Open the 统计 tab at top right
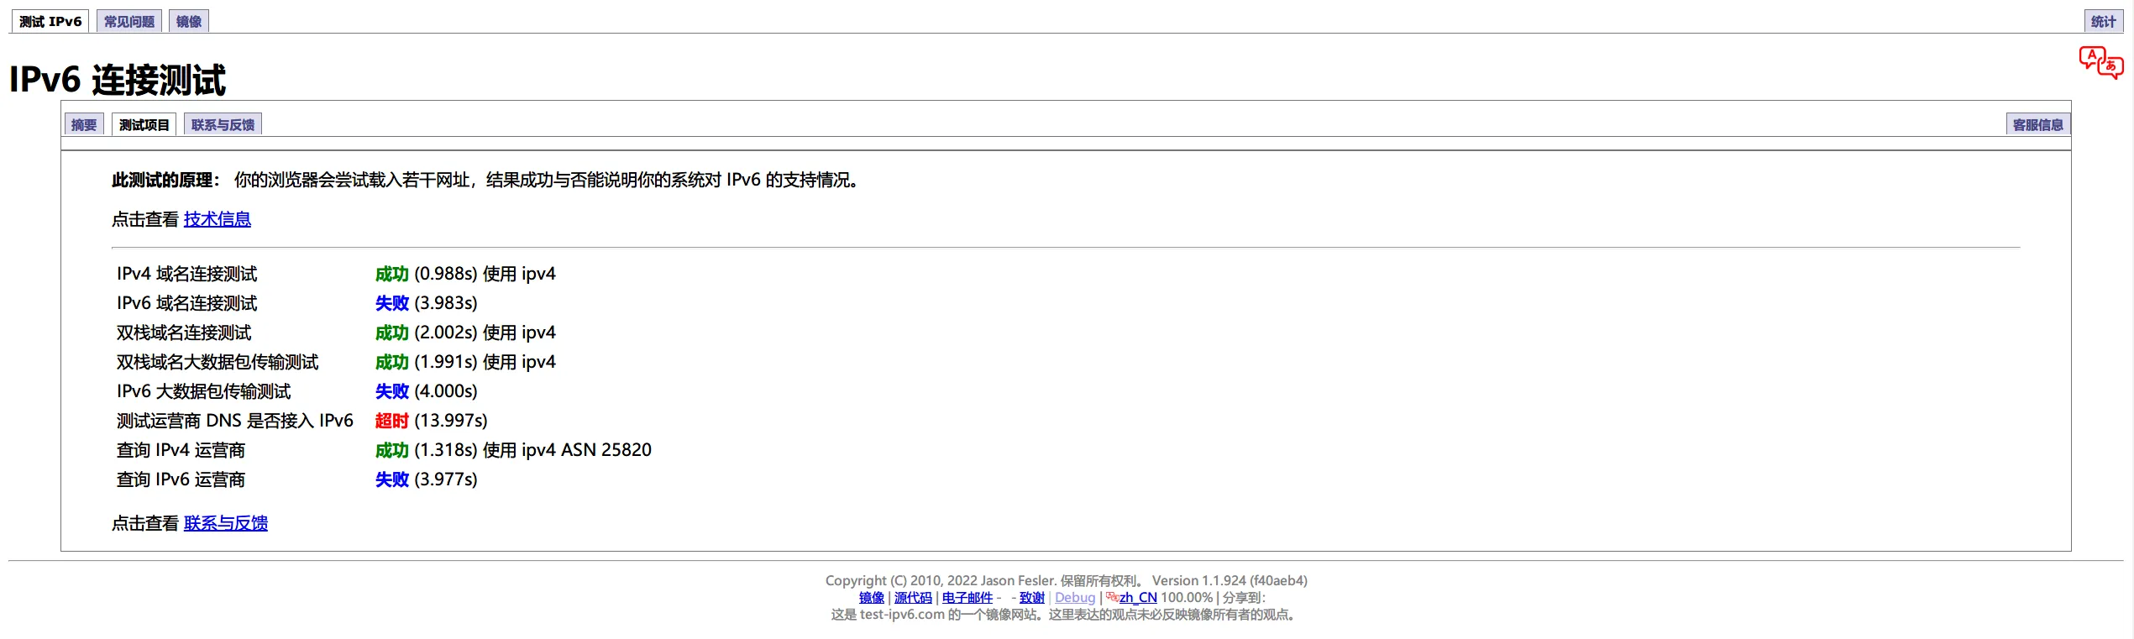 pos(2103,22)
